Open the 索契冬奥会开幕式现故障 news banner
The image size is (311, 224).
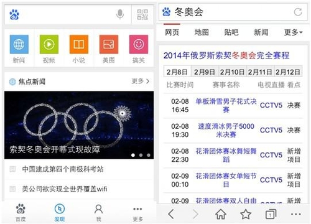pyautogui.click(x=79, y=125)
